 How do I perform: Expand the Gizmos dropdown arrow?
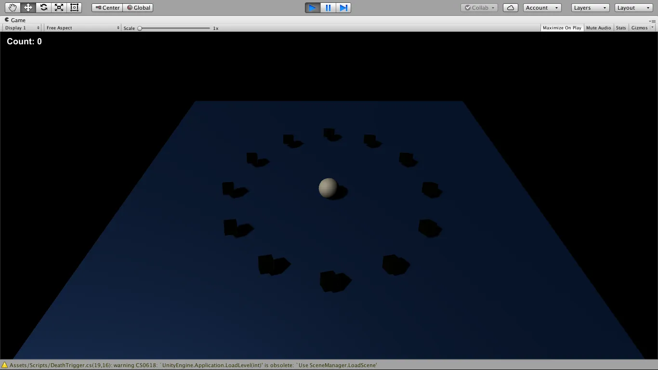click(653, 28)
